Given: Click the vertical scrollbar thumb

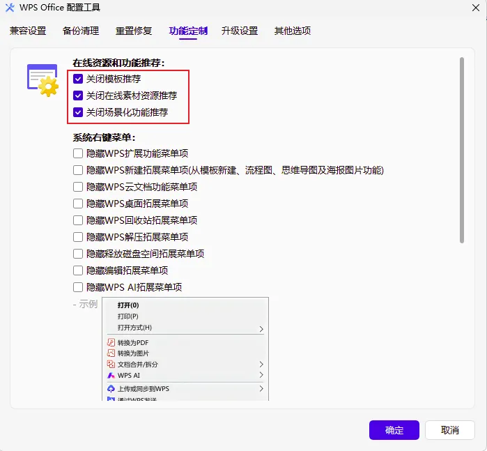Looking at the screenshot, I should [x=462, y=150].
